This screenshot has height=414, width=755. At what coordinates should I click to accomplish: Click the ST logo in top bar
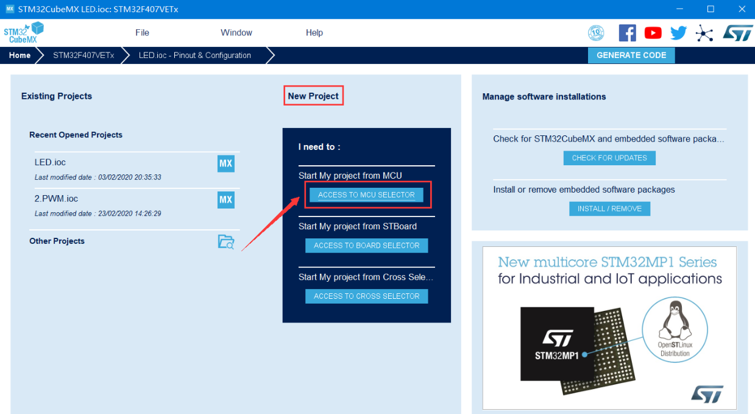click(738, 33)
